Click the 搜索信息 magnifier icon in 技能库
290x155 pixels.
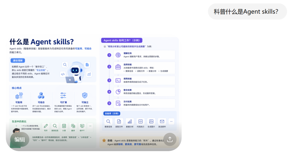[x=108, y=121]
